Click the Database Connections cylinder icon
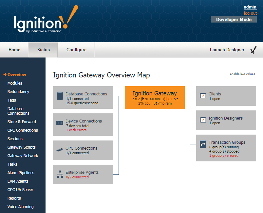The width and height of the screenshot is (263, 213). [60, 96]
